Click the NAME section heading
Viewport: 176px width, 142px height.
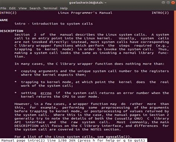click(x=4, y=20)
